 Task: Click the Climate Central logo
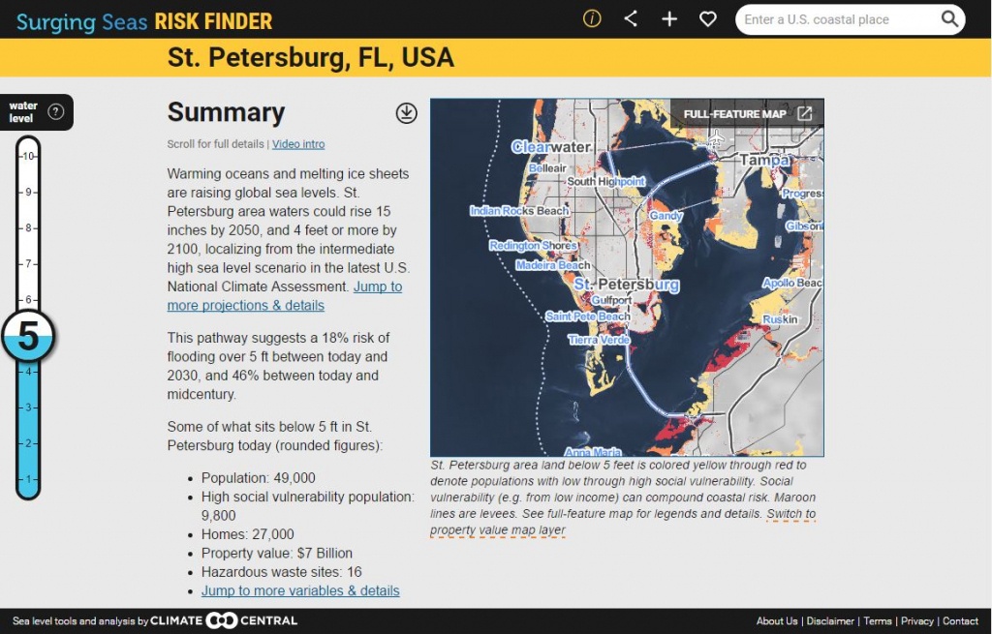(x=224, y=620)
